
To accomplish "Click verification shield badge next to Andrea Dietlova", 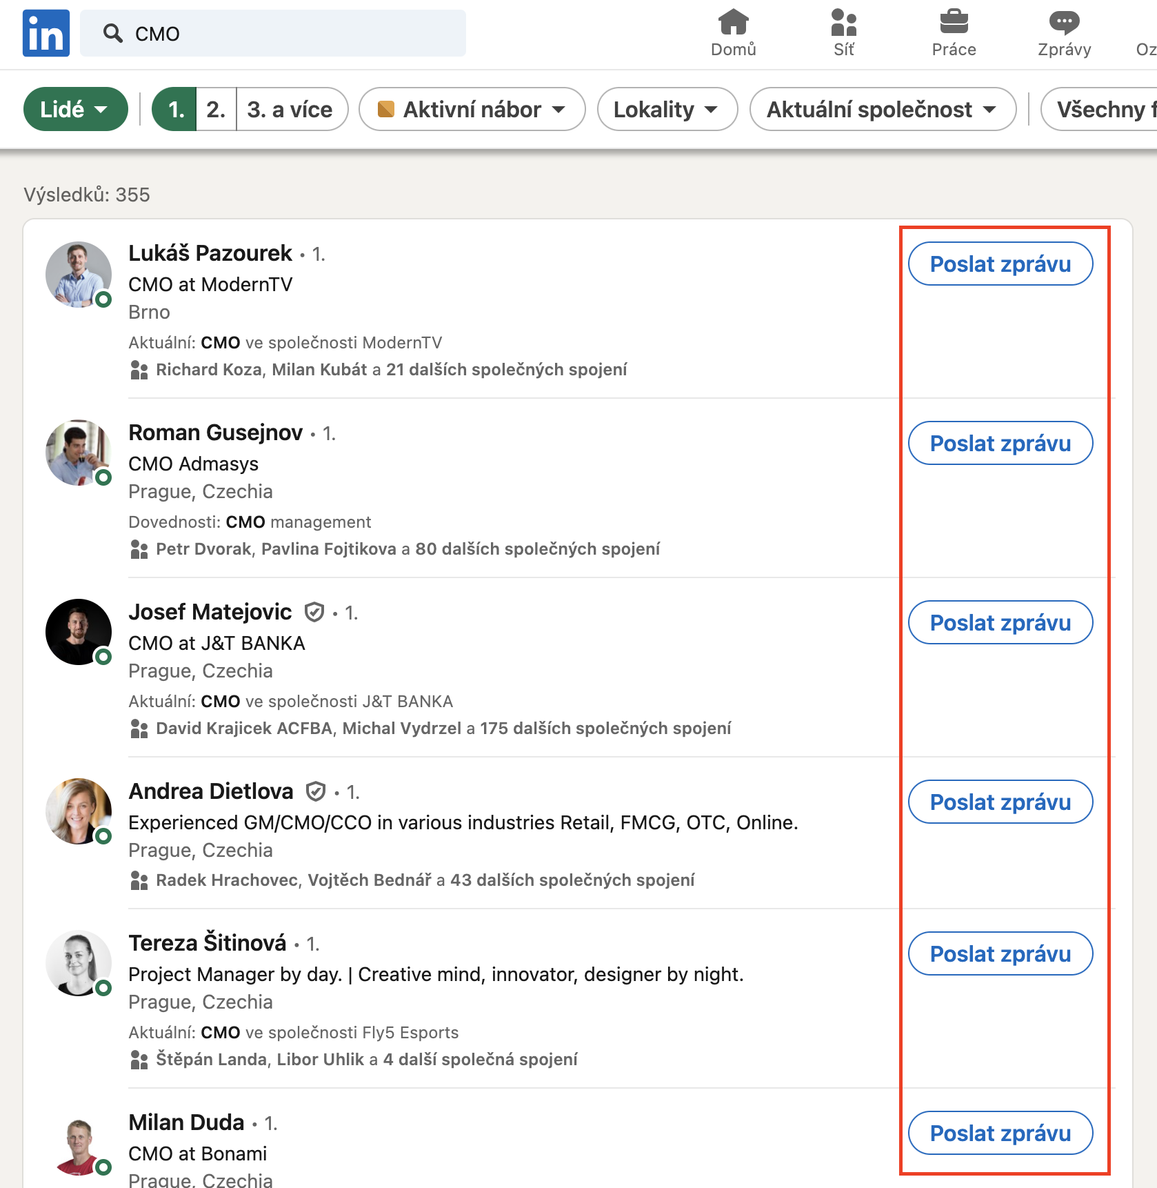I will pos(316,791).
